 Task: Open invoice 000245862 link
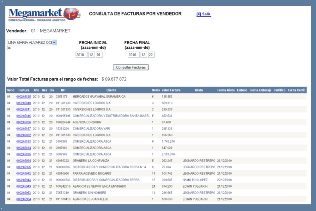[x=24, y=135]
